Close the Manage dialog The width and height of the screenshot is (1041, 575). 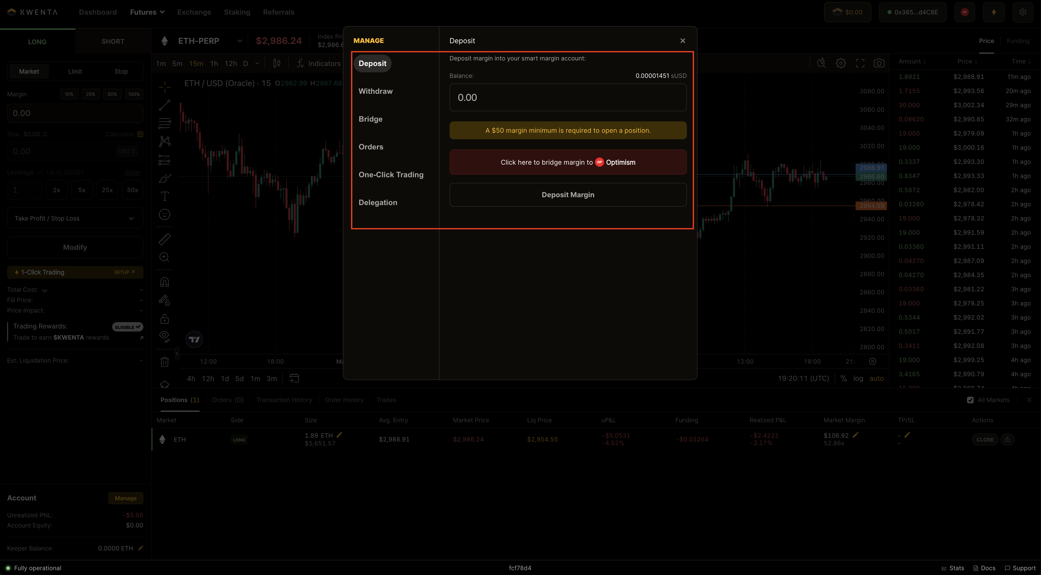683,41
